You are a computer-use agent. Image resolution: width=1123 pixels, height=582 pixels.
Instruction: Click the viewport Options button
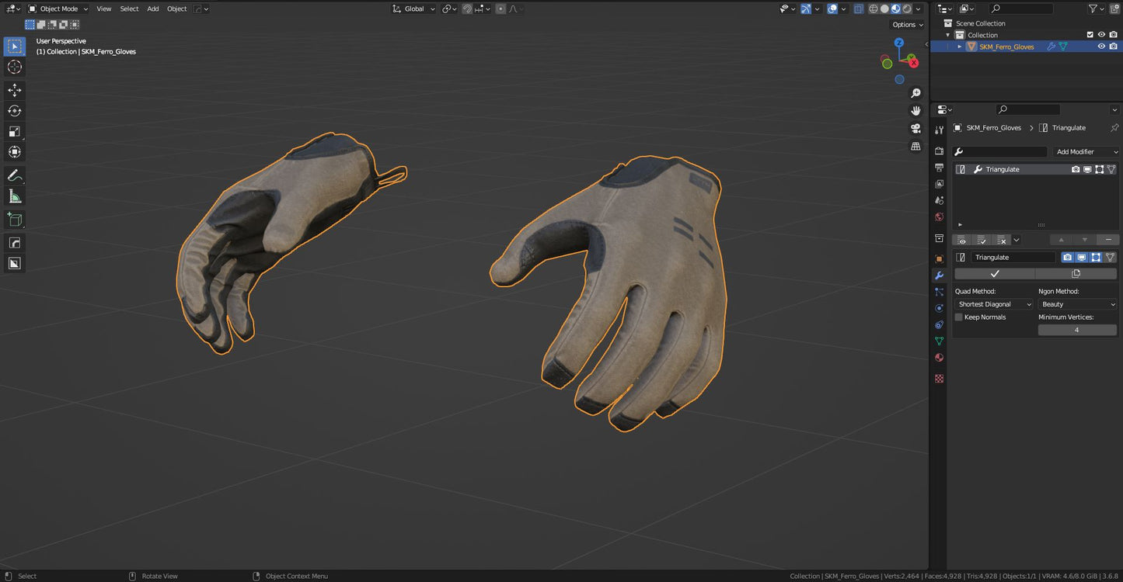coord(906,24)
